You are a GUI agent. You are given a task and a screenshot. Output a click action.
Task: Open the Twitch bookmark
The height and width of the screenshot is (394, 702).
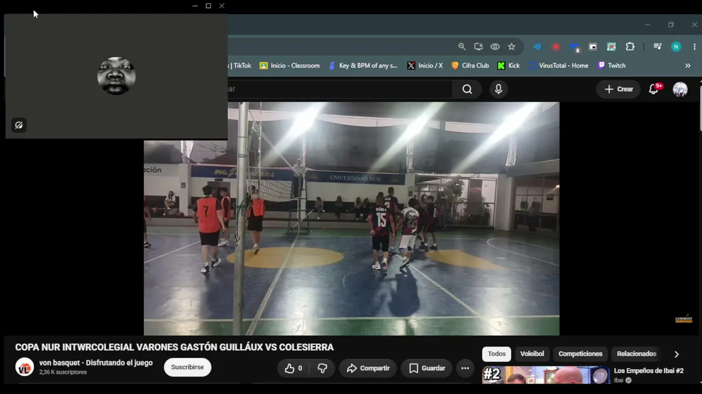pyautogui.click(x=612, y=66)
